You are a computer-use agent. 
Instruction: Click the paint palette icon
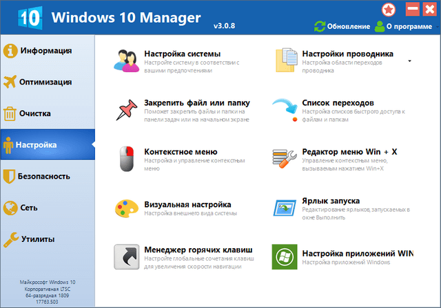(127, 210)
